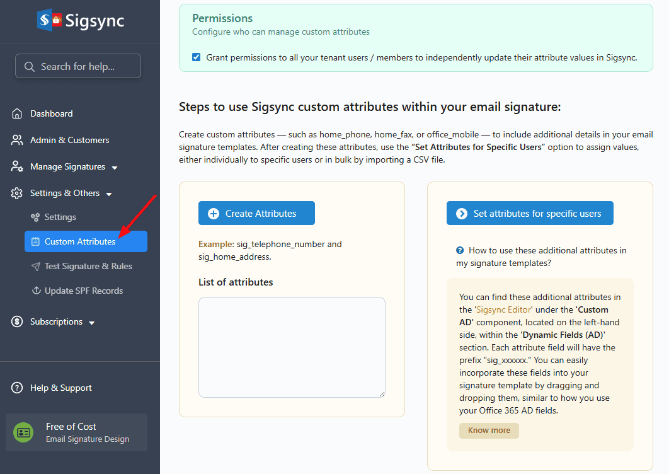Open Admin & Customers page
This screenshot has width=669, height=474.
[69, 140]
